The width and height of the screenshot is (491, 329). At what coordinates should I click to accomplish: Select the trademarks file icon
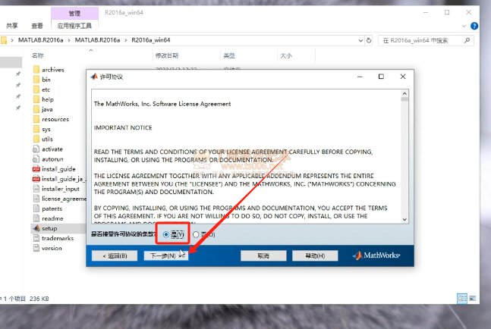pyautogui.click(x=36, y=238)
